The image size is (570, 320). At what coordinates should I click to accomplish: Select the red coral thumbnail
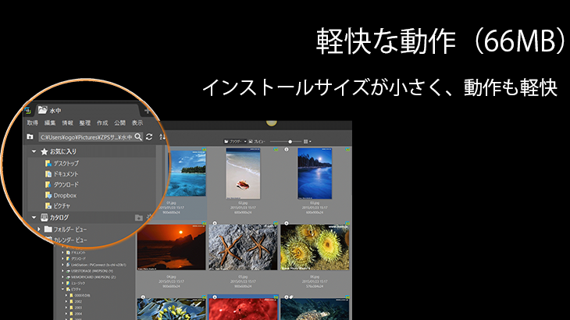(x=243, y=309)
